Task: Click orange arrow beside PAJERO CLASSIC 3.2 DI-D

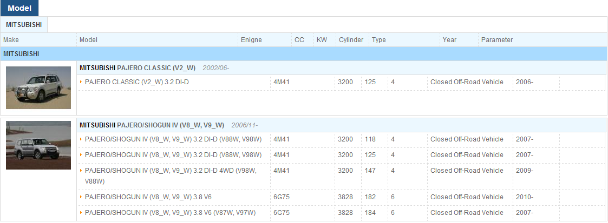Action: 81,82
